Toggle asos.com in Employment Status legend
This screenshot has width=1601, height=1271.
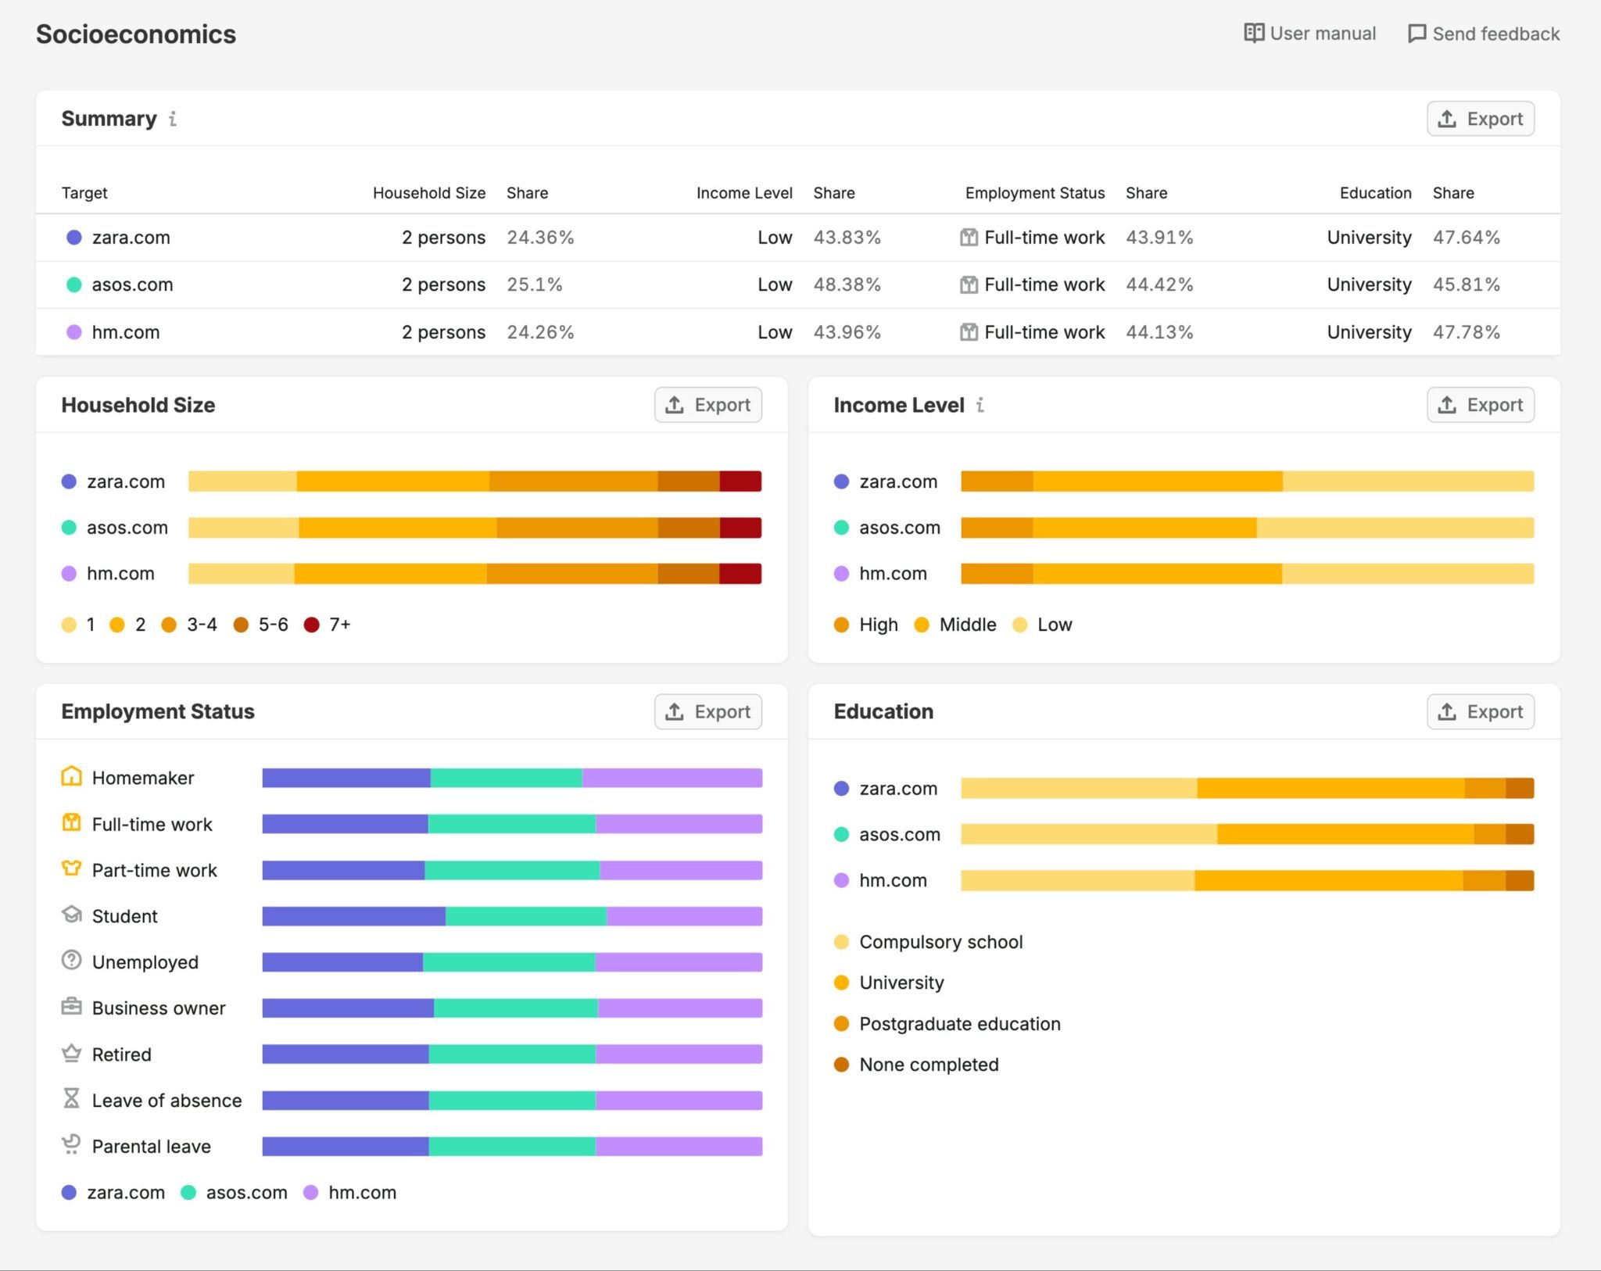tap(234, 1192)
